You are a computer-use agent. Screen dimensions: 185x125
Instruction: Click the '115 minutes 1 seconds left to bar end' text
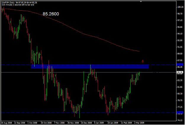(18, 5)
